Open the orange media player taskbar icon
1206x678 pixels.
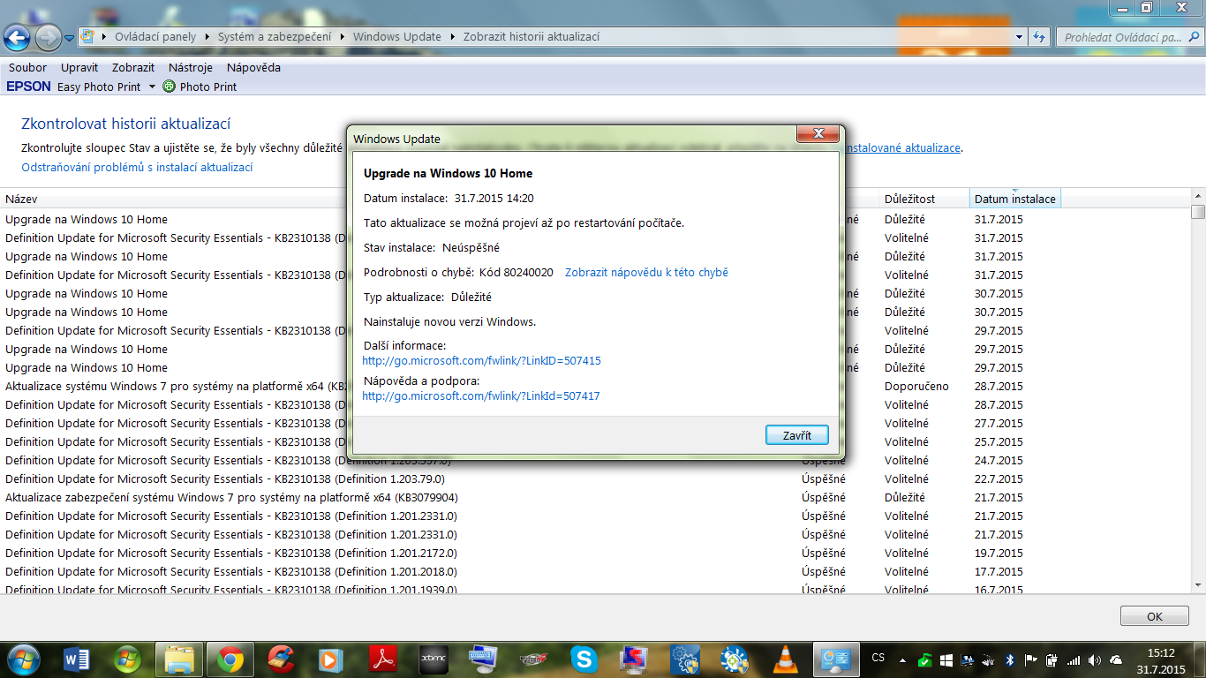coord(332,659)
